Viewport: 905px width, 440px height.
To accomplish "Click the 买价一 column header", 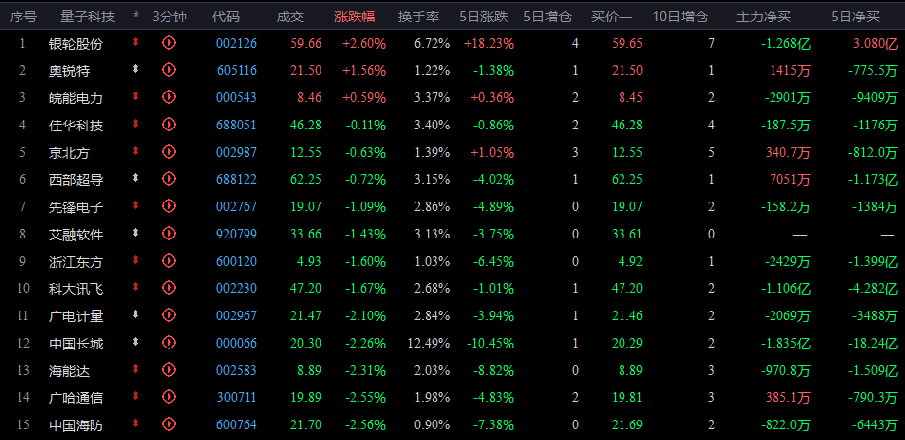I will point(612,17).
